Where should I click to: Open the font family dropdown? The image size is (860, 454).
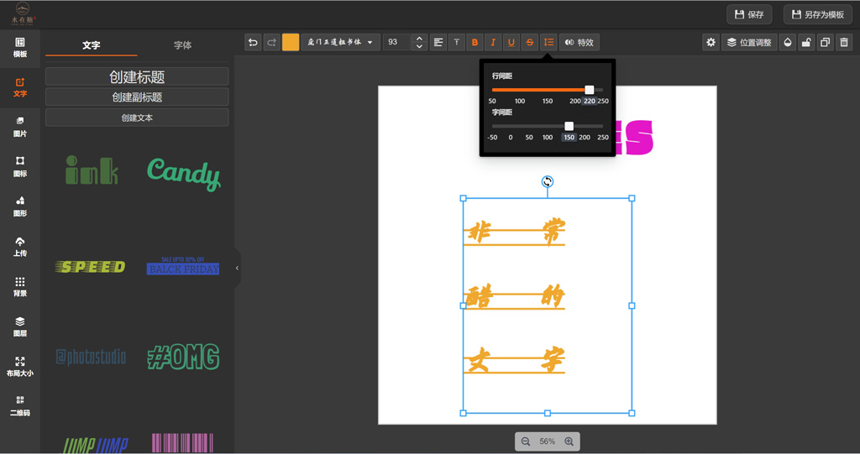point(341,42)
